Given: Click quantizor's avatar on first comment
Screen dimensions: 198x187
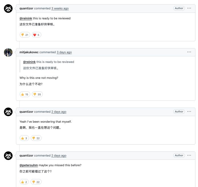Looking at the screenshot, I should 8,9.
